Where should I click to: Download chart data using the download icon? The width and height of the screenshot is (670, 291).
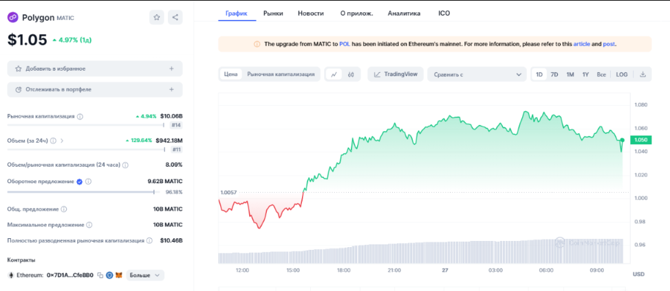[642, 75]
